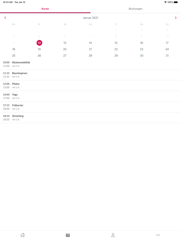
Task: Open the more options dots icon
Action: coord(158,235)
